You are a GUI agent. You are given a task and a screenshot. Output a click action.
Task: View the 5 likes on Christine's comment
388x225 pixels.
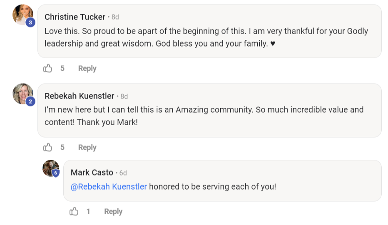(x=62, y=68)
